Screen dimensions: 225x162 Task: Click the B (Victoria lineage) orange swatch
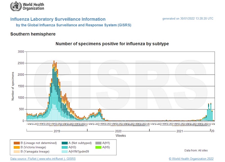coord(17,147)
